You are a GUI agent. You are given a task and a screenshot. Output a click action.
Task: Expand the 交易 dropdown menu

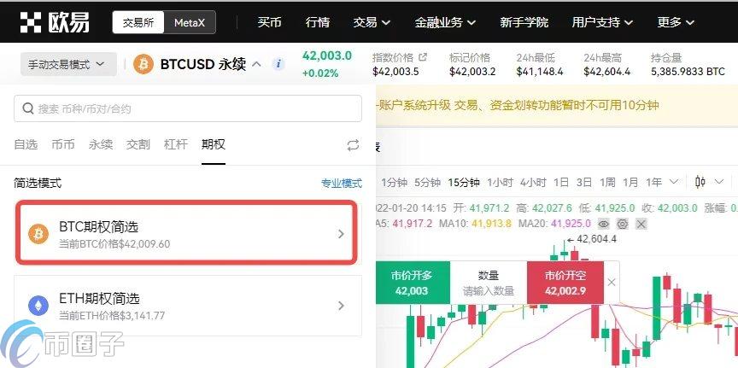(372, 22)
